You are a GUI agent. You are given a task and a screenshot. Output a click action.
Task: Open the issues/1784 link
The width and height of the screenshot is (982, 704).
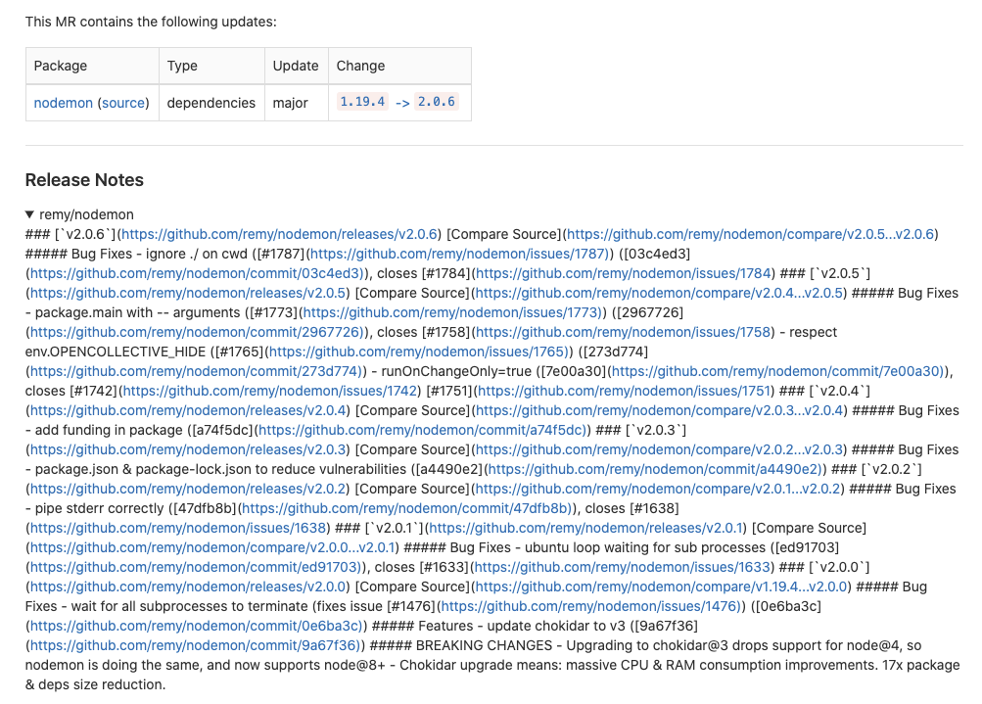(624, 273)
